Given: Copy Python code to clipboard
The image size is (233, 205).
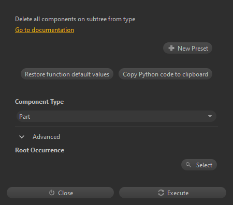Looking at the screenshot, I should (165, 74).
